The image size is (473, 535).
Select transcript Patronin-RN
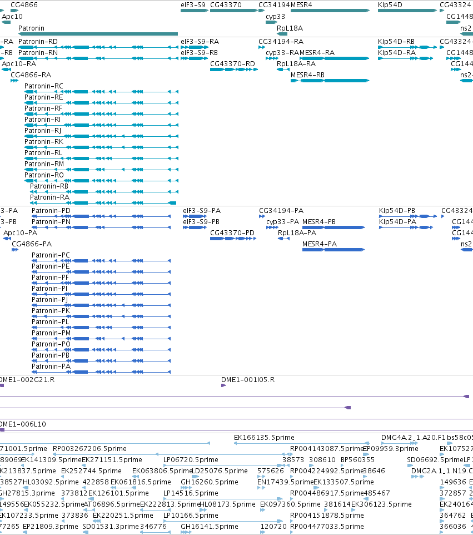[x=98, y=58]
